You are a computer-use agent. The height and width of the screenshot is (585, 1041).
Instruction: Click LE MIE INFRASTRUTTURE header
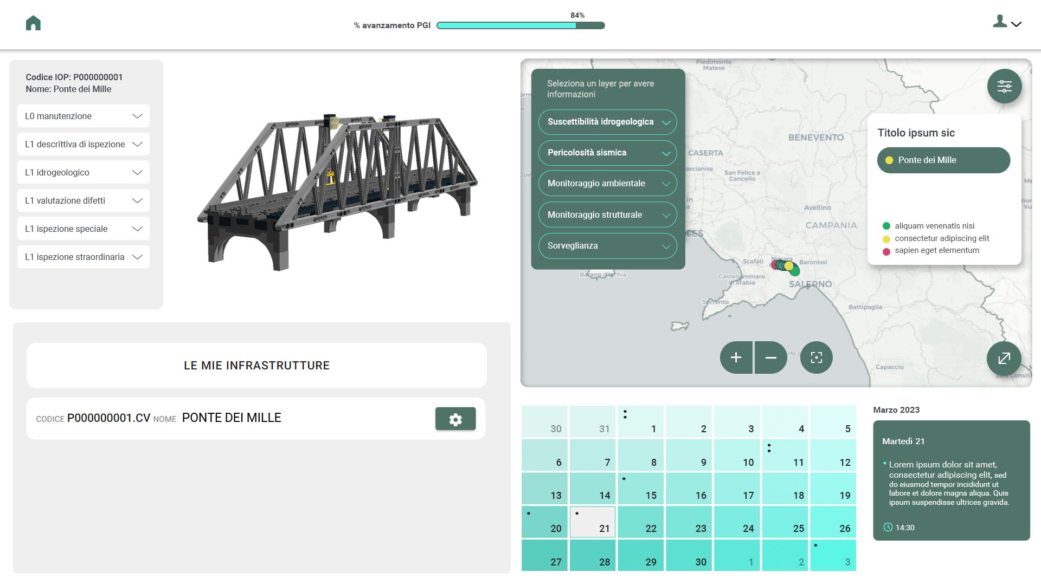pyautogui.click(x=256, y=366)
